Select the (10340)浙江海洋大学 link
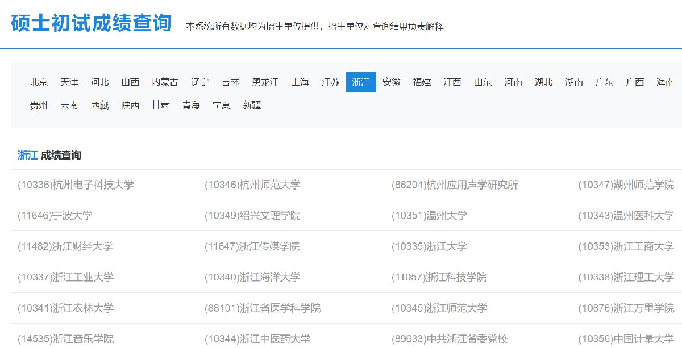This screenshot has height=348, width=682. click(x=252, y=277)
